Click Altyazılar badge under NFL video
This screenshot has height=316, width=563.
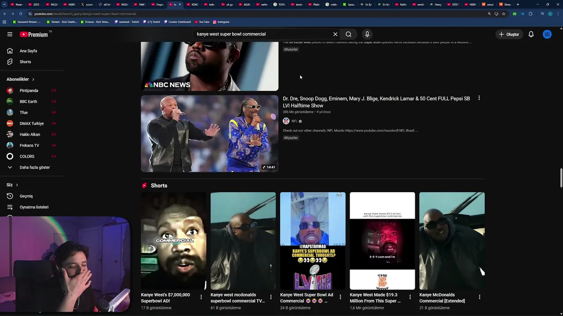click(291, 138)
